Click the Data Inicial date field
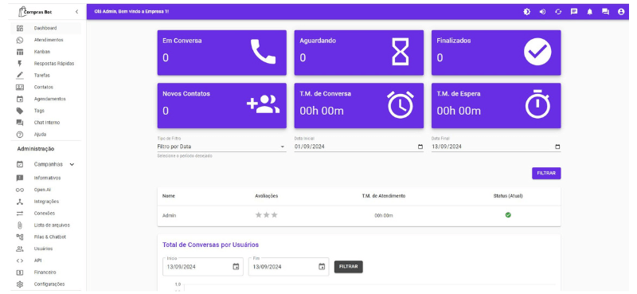637x294 pixels. click(x=359, y=147)
